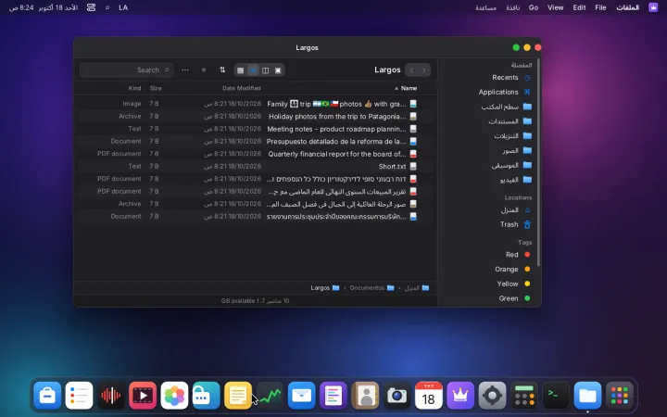Select 'Holiday photos from the trip to Patagonia' archive

256,116
